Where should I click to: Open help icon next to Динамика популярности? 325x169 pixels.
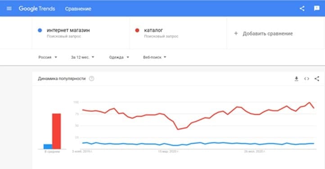point(91,79)
